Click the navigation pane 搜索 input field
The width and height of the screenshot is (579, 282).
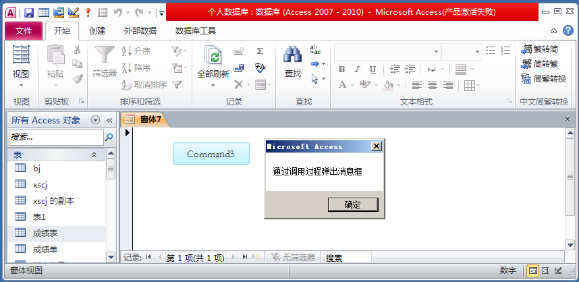click(x=56, y=138)
